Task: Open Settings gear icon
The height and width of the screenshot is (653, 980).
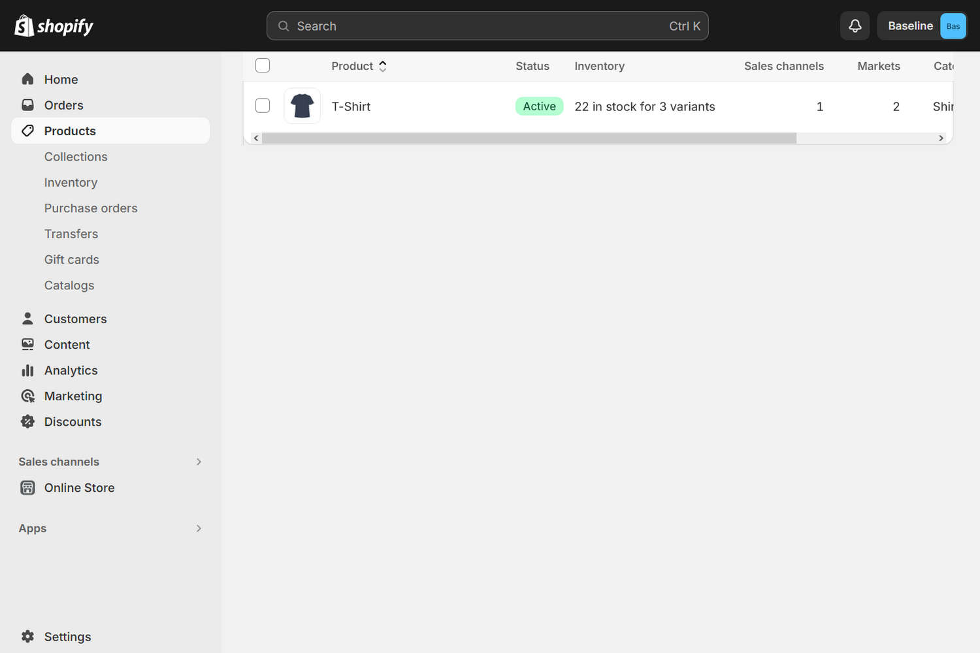Action: tap(27, 637)
